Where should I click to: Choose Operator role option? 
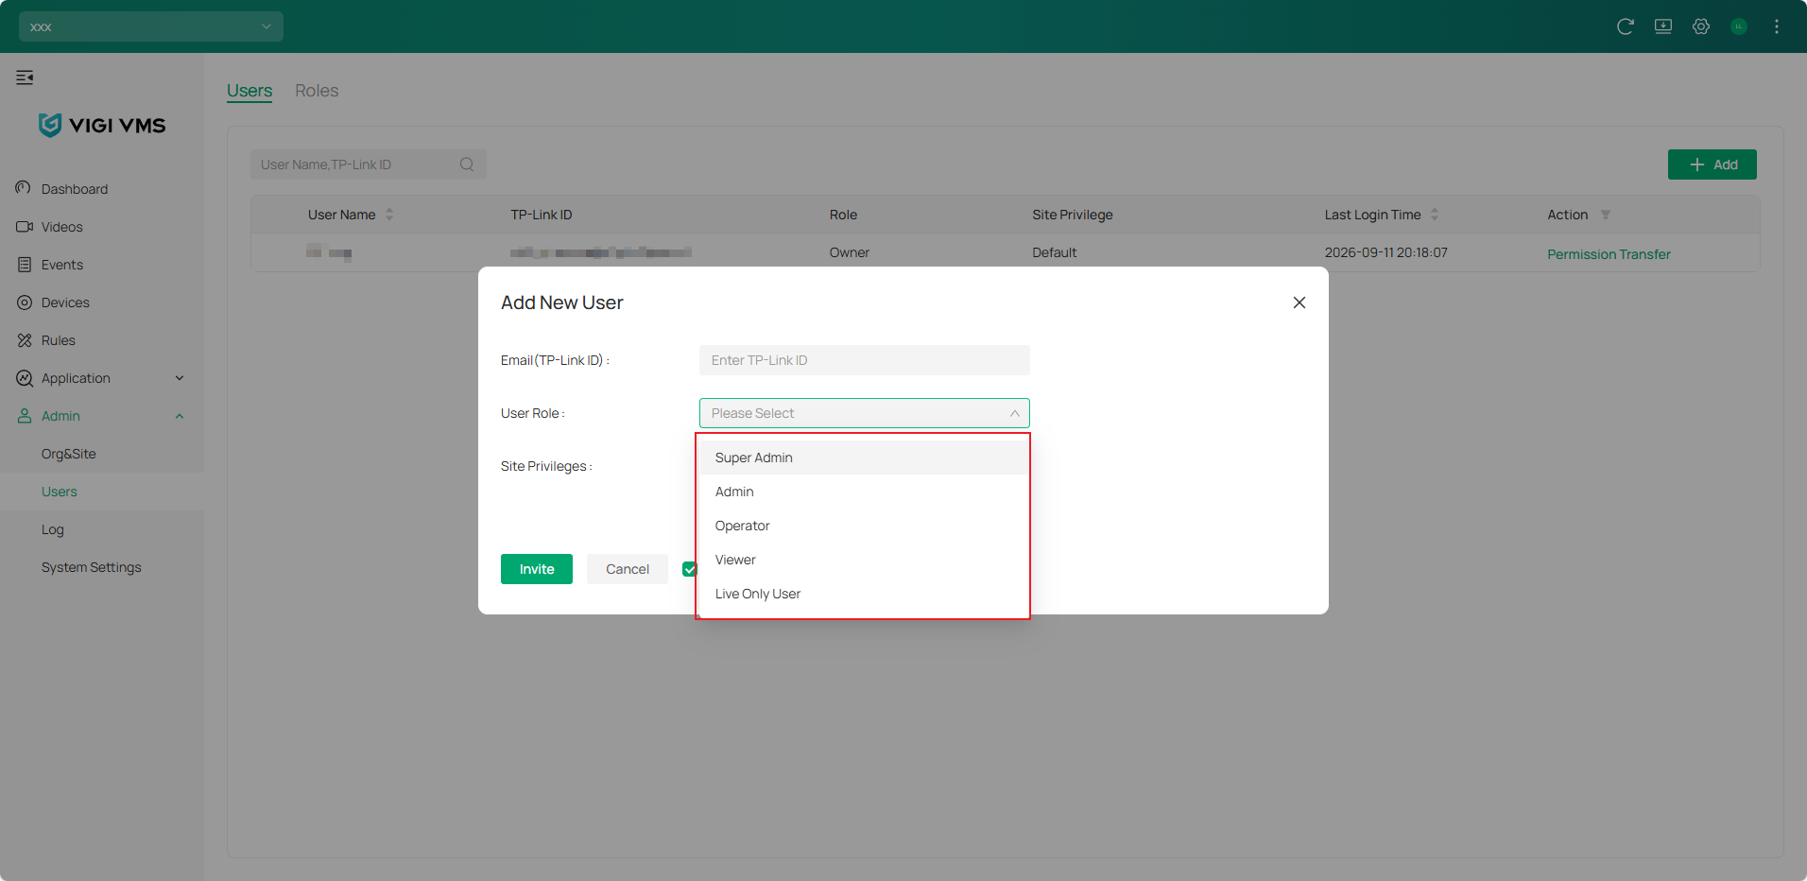(863, 526)
